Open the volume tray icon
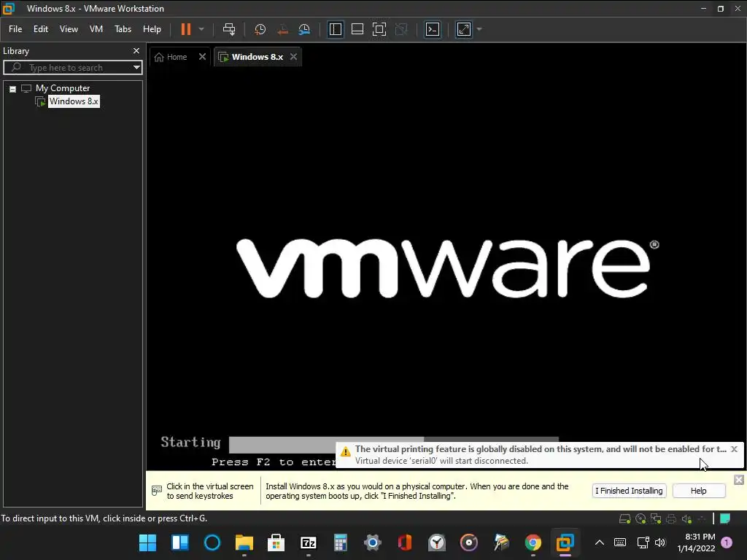The width and height of the screenshot is (747, 560). coord(660,542)
